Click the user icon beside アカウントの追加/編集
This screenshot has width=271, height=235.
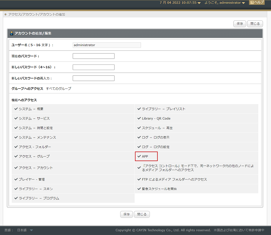pos(12,33)
